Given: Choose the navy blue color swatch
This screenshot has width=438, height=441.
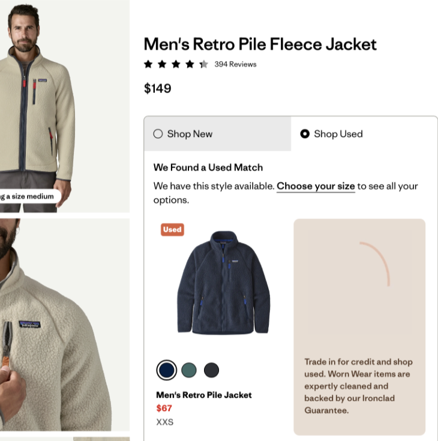Looking at the screenshot, I should [167, 370].
